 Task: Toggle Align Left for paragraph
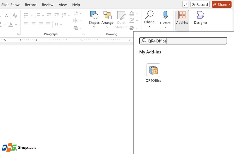coord(26,24)
